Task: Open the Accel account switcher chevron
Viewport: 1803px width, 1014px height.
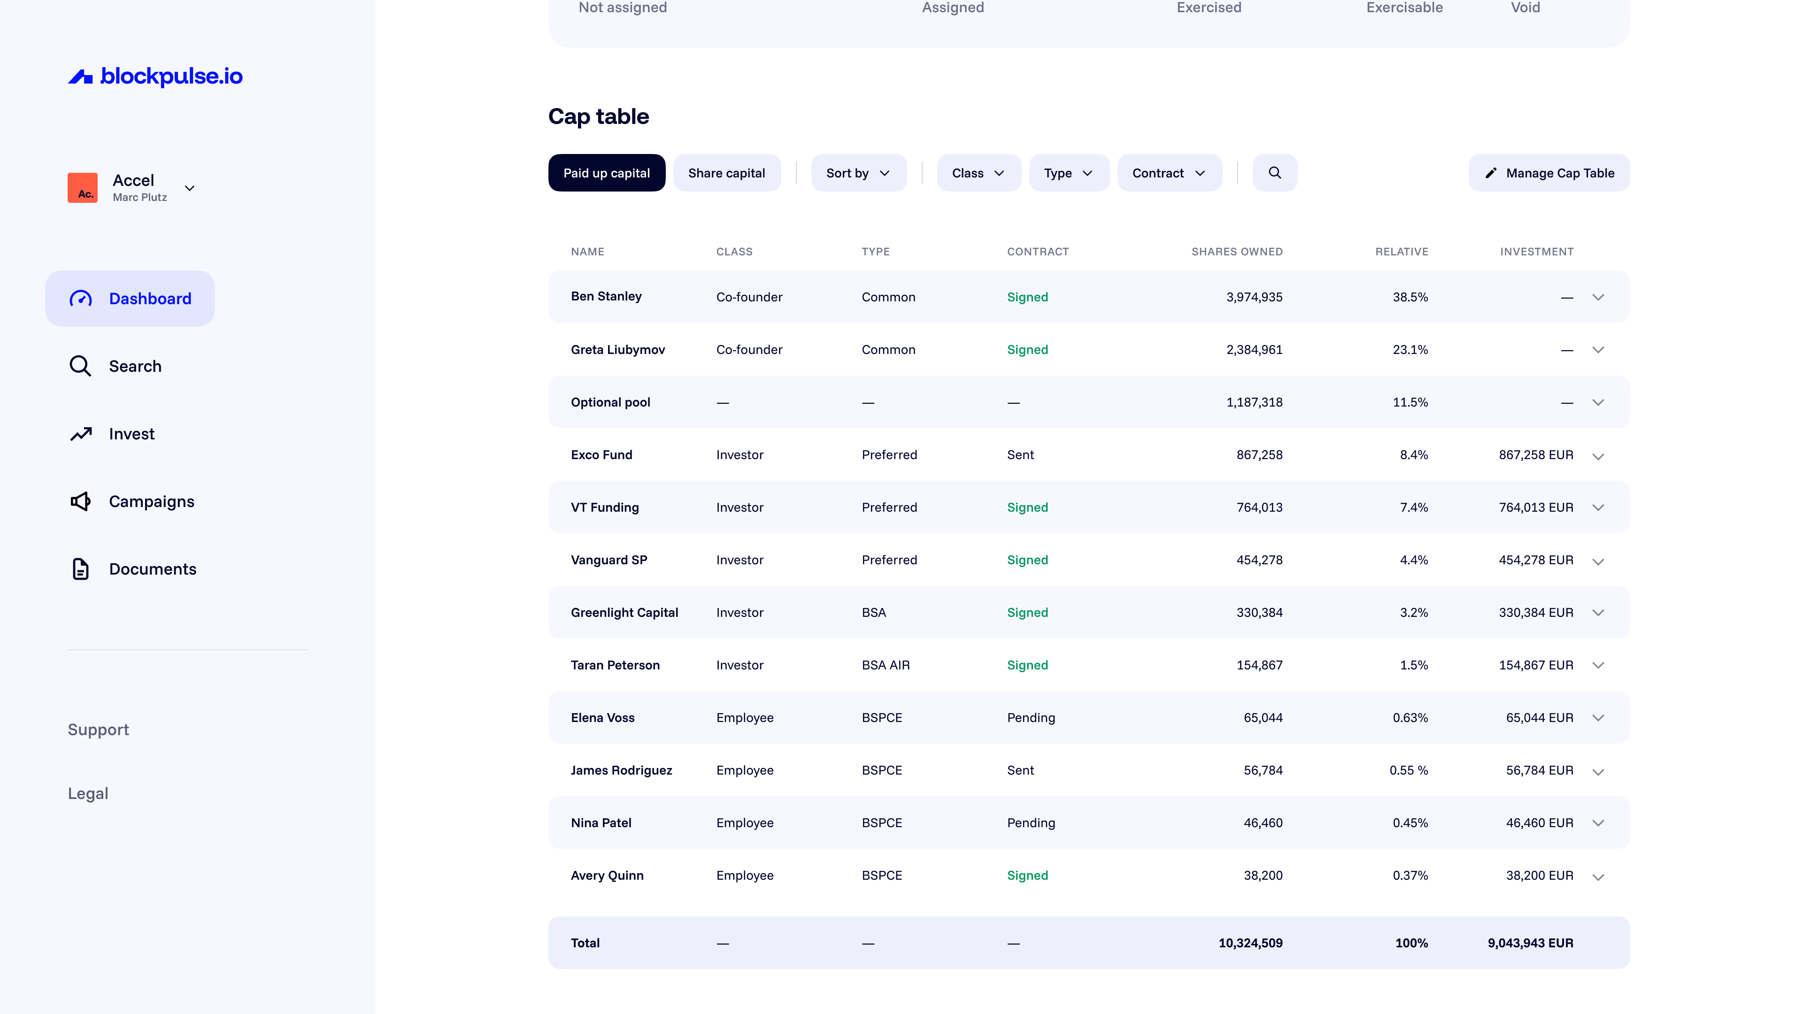Action: tap(190, 188)
